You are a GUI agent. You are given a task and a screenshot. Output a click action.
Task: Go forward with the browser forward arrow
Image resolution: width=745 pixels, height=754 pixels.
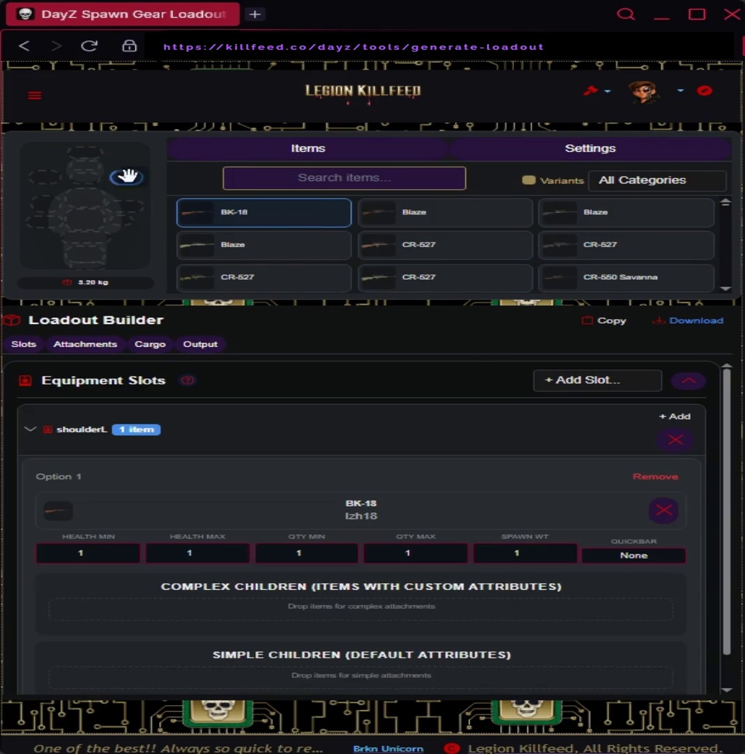point(57,46)
